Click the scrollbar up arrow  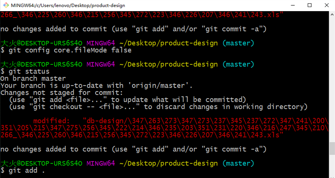(x=332, y=14)
